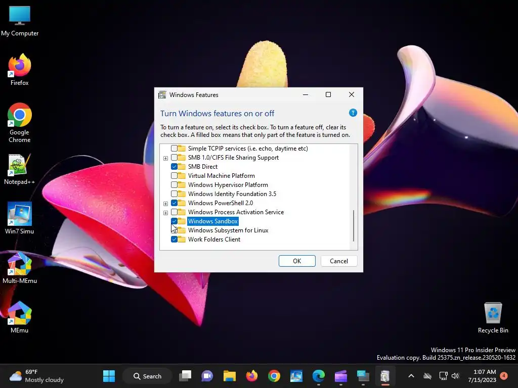This screenshot has width=518, height=388.
Task: Close the Windows Features dialog
Action: (x=352, y=94)
